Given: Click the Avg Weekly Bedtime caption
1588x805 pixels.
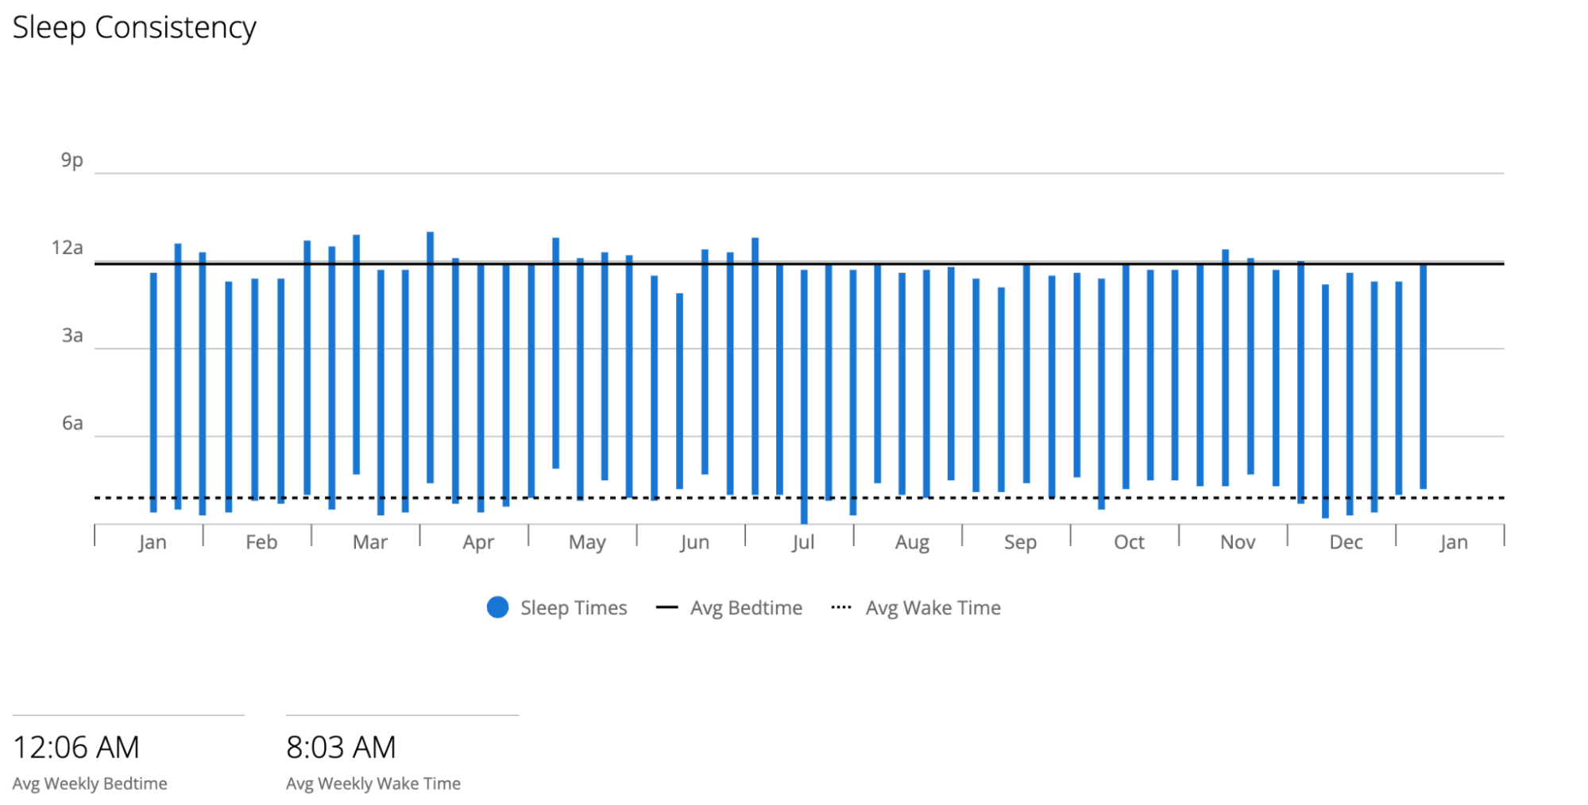Looking at the screenshot, I should (x=90, y=784).
